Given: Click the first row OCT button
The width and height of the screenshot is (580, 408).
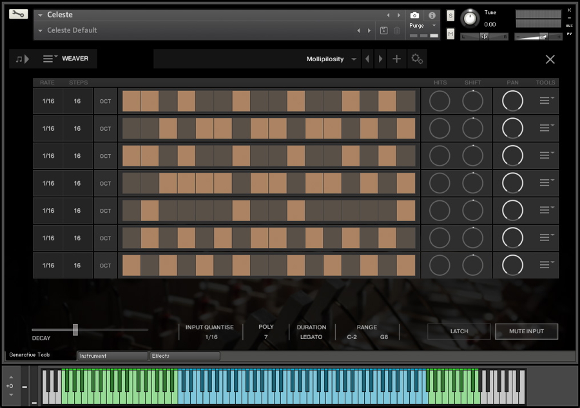Looking at the screenshot, I should point(105,101).
